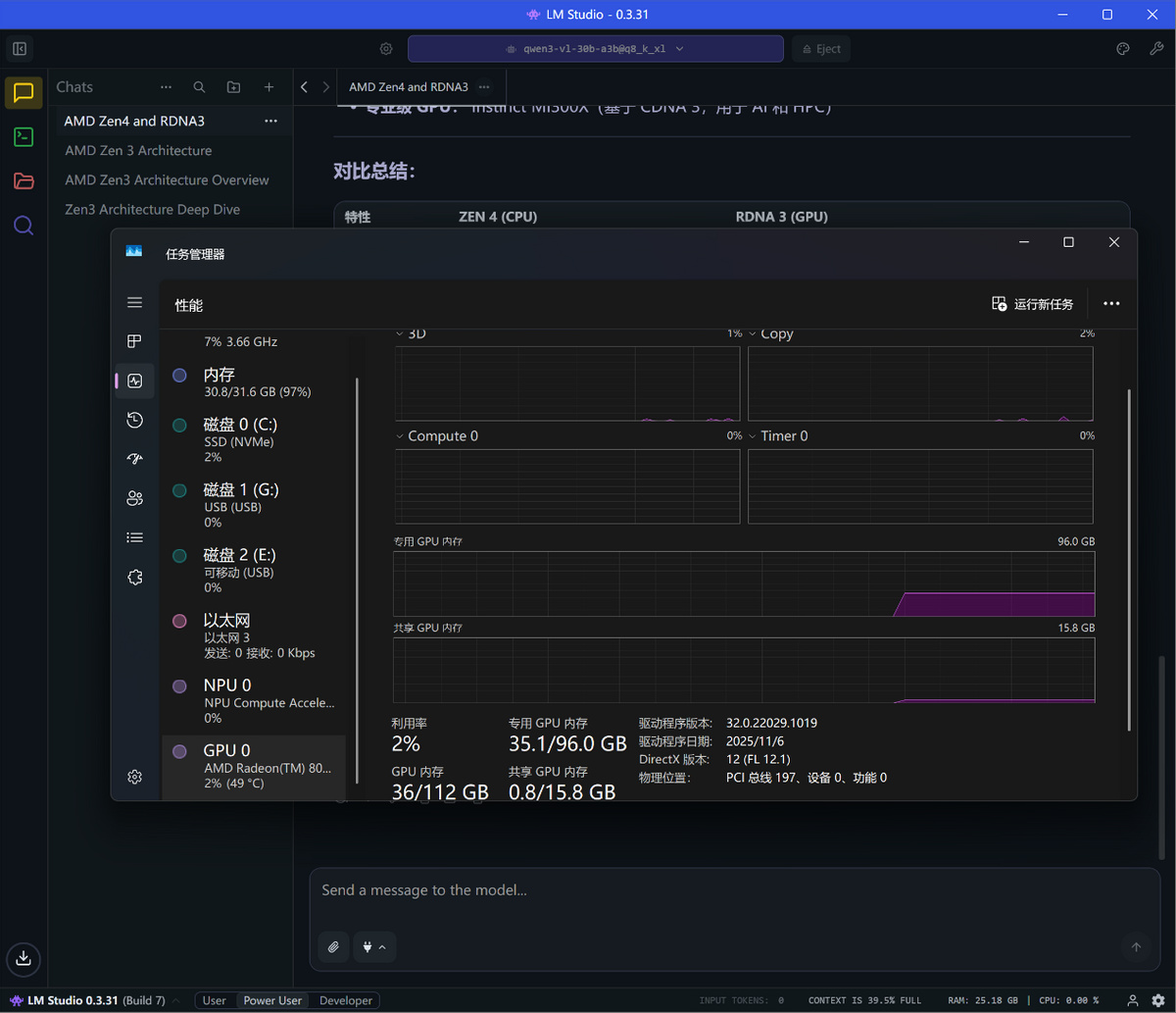Select 内存 in the performance list
The image size is (1176, 1013).
[254, 382]
